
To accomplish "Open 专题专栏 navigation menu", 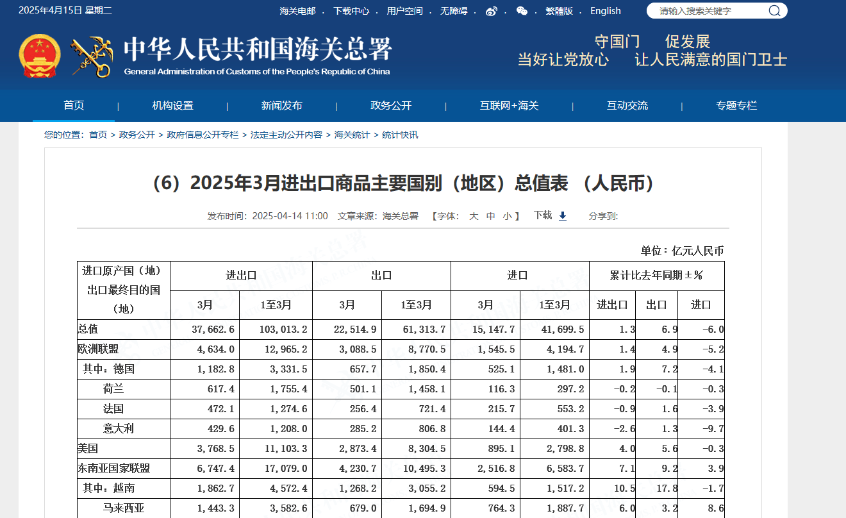I will coord(736,106).
